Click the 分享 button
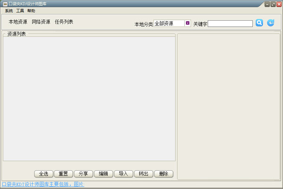This screenshot has width=283, height=189. point(83,174)
